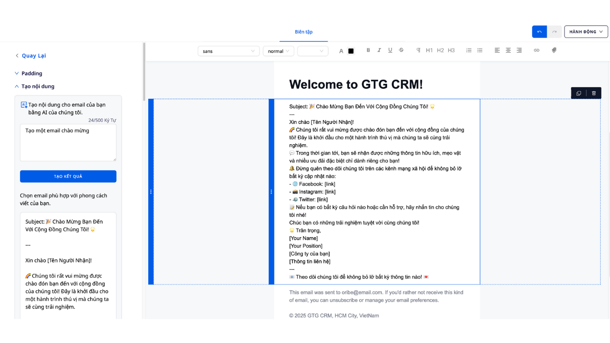Click the Instagram: [link] line
Screen dimensions: 610x343
[312, 192]
